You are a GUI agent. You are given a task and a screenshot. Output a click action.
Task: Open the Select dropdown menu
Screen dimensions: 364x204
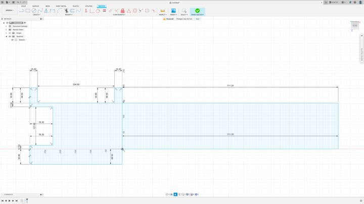(184, 15)
